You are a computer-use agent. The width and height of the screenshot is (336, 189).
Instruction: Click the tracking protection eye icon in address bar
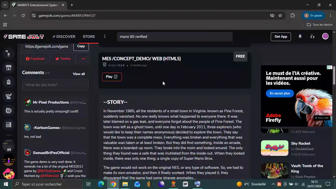coord(272,15)
